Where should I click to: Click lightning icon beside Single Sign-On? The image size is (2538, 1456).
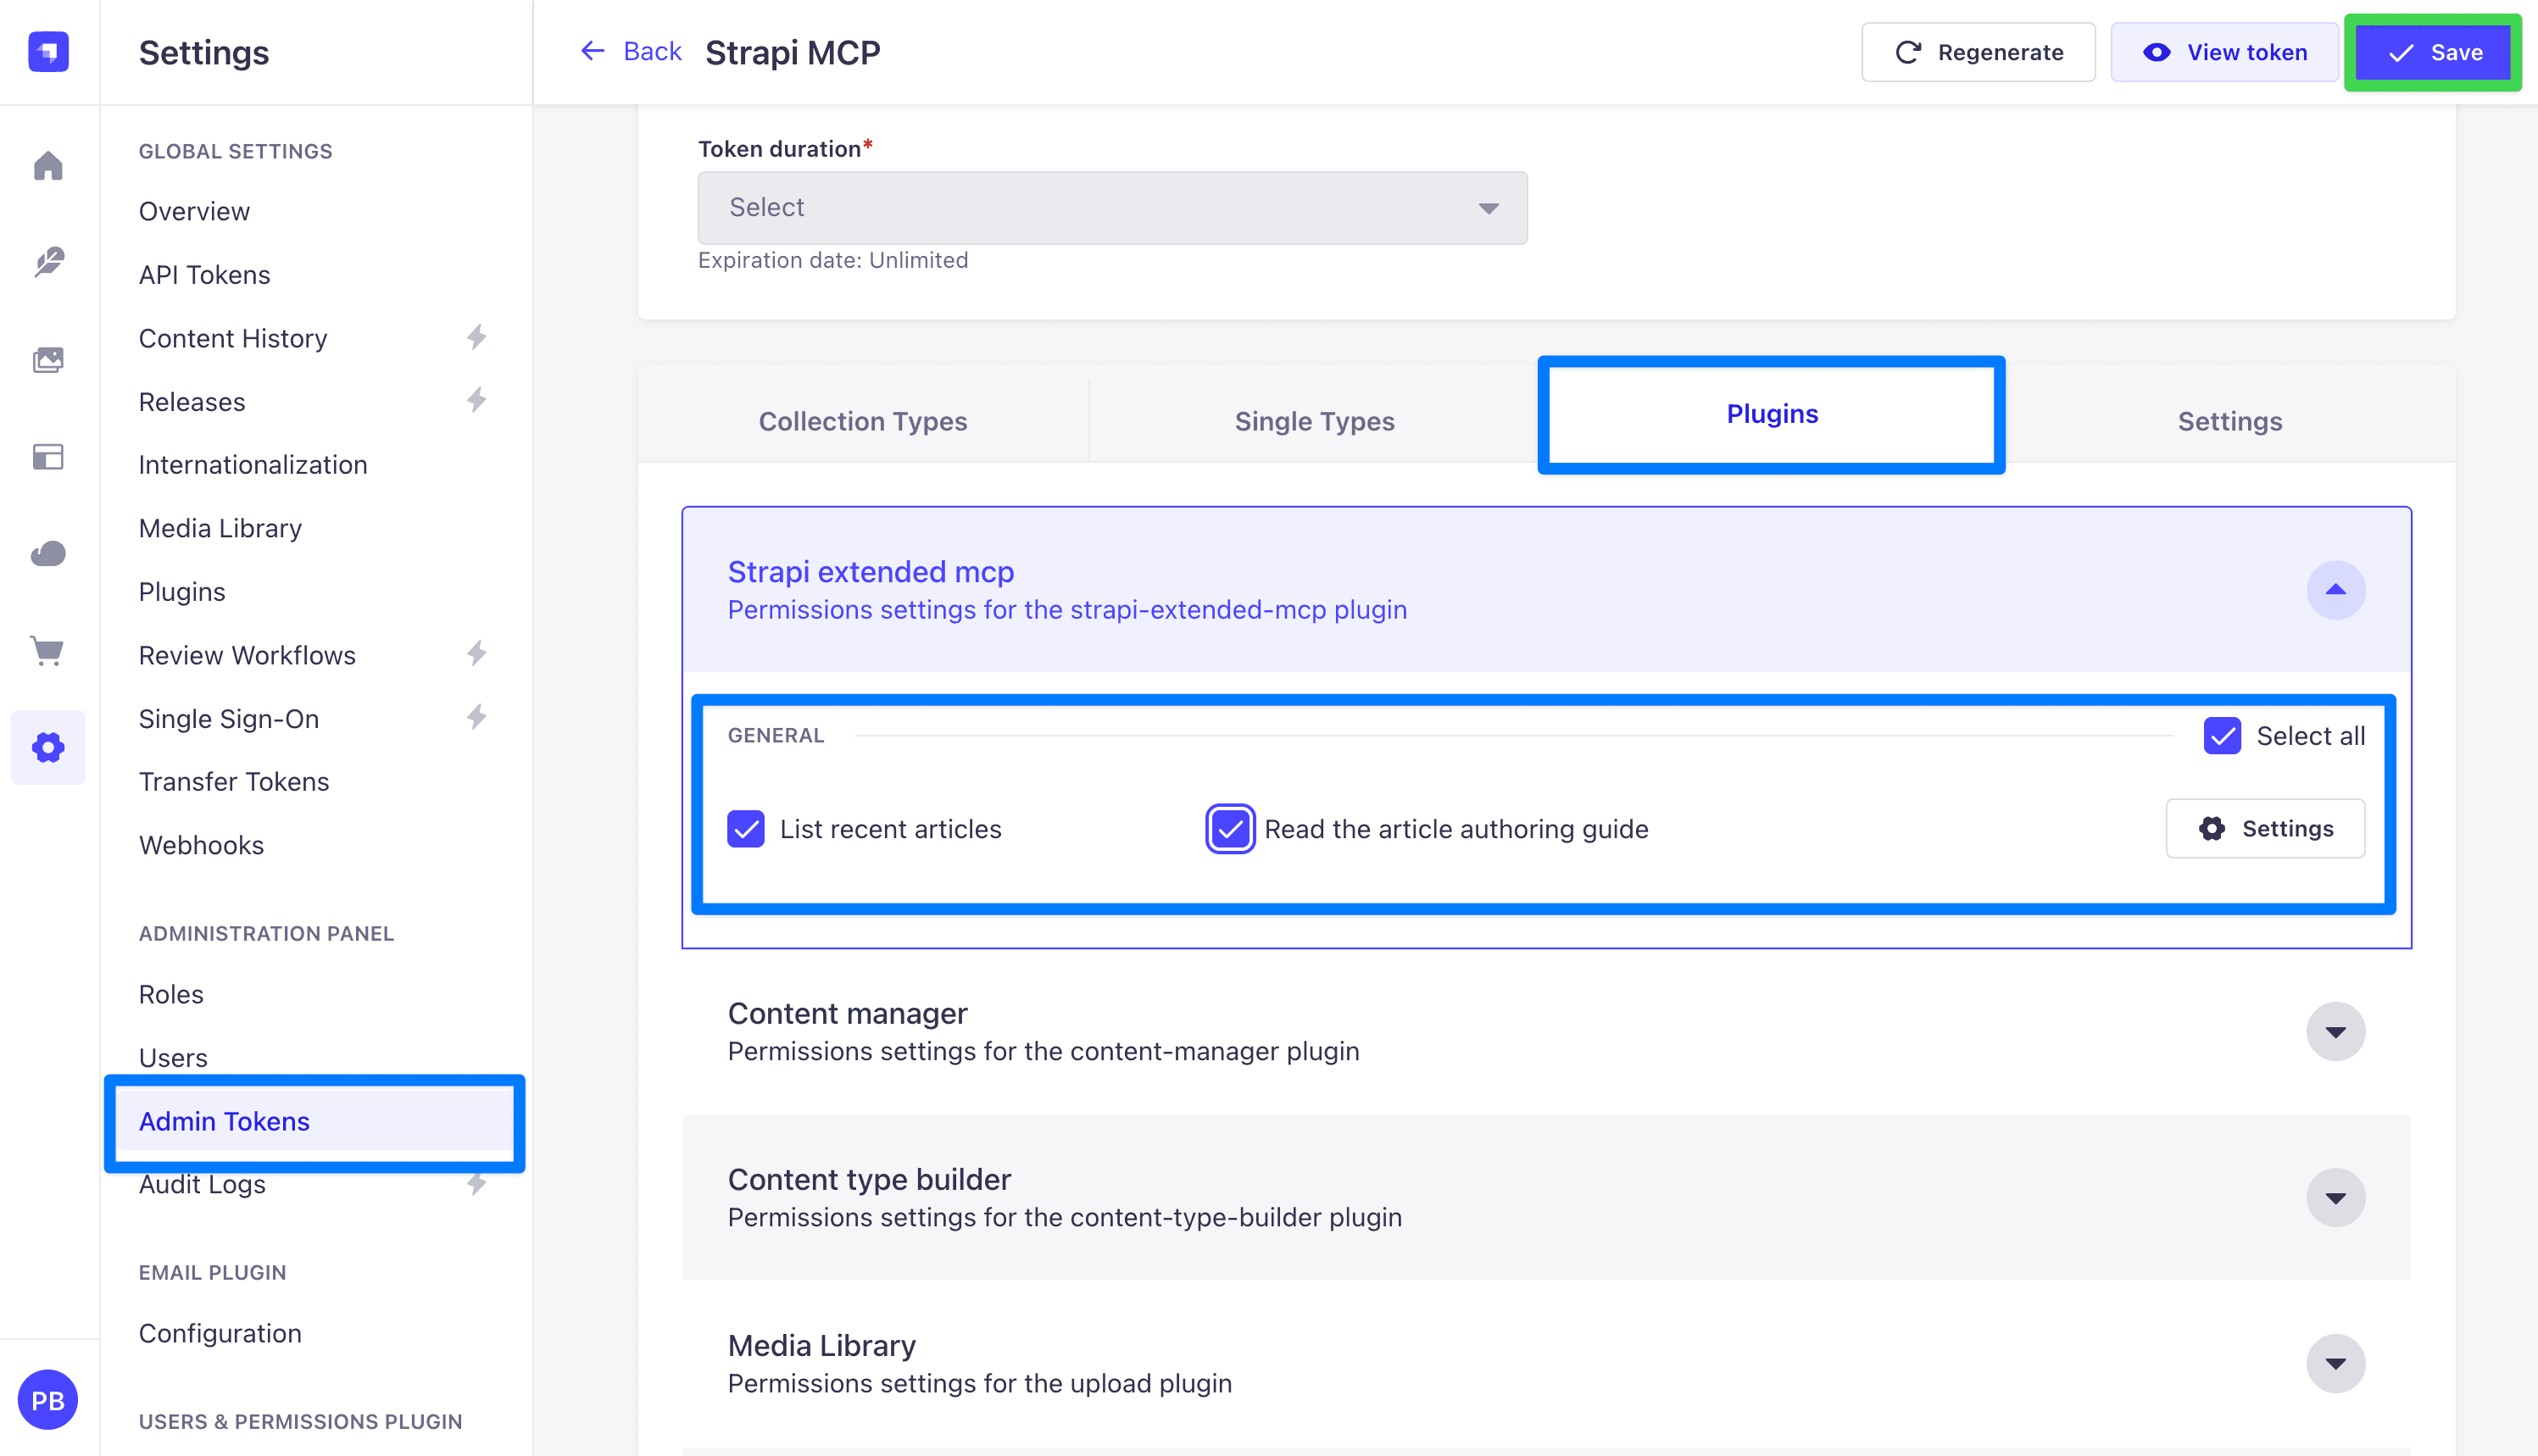[x=477, y=717]
